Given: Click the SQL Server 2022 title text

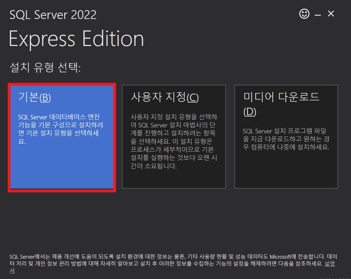Looking at the screenshot, I should click(53, 15).
